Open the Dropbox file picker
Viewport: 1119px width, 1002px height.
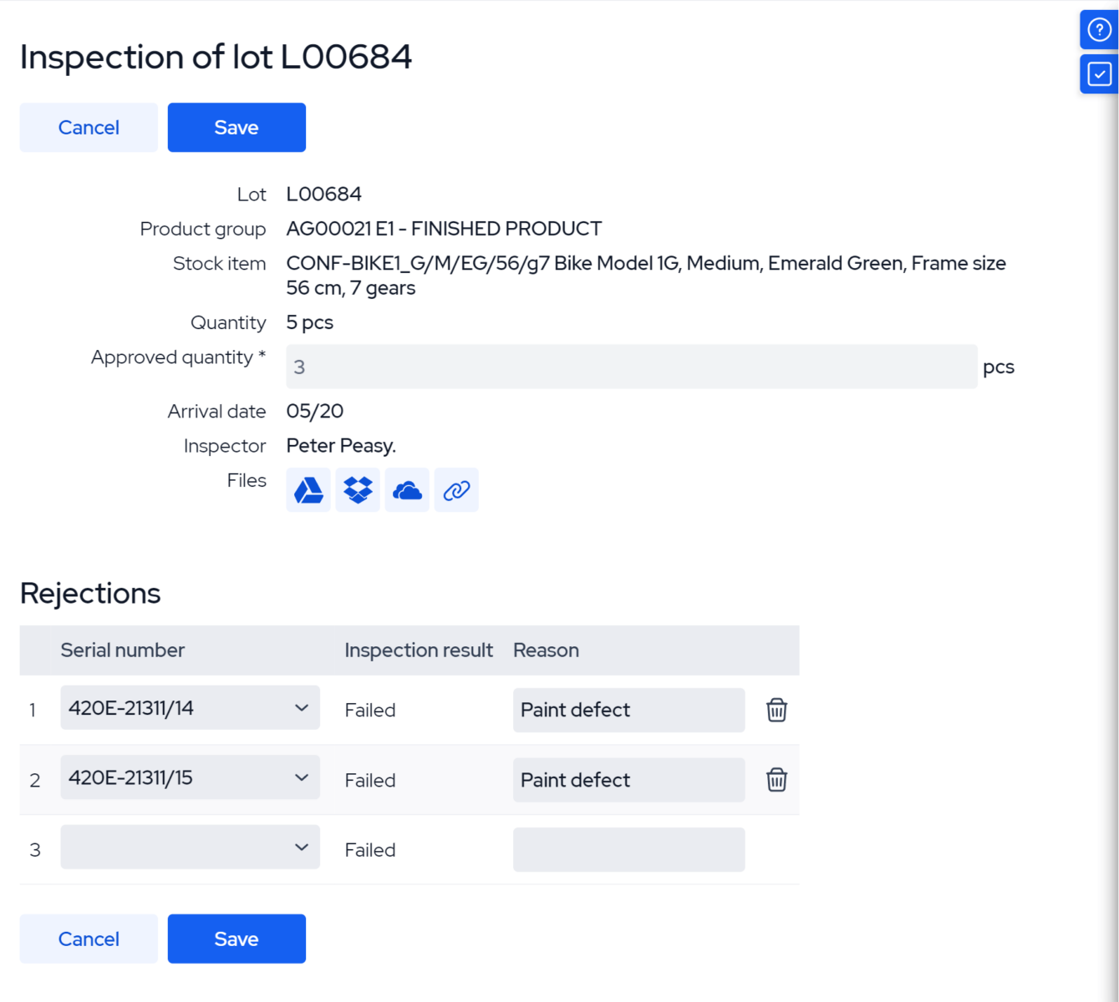357,489
